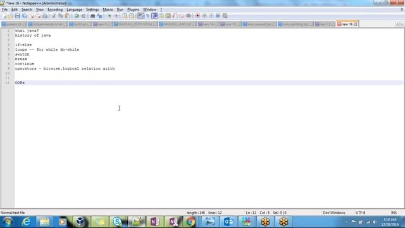
Task: Click the line 'history of java'
Action: click(x=33, y=35)
